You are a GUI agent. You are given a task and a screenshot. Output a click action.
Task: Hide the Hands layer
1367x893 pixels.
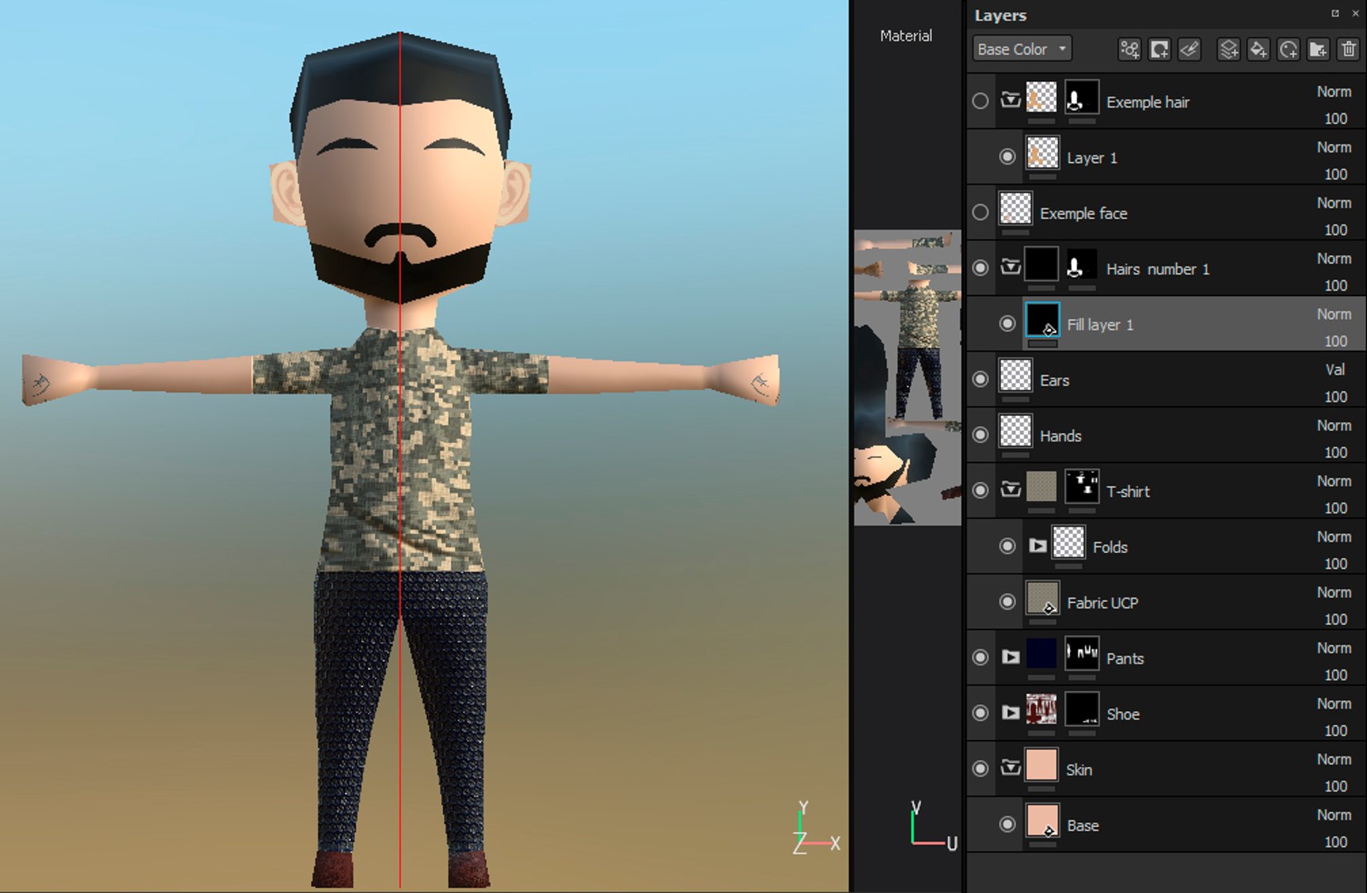980,435
